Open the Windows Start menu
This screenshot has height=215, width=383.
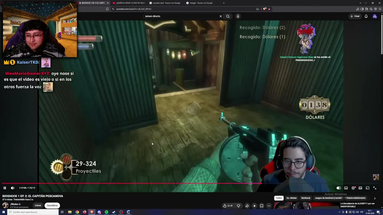coord(4,212)
